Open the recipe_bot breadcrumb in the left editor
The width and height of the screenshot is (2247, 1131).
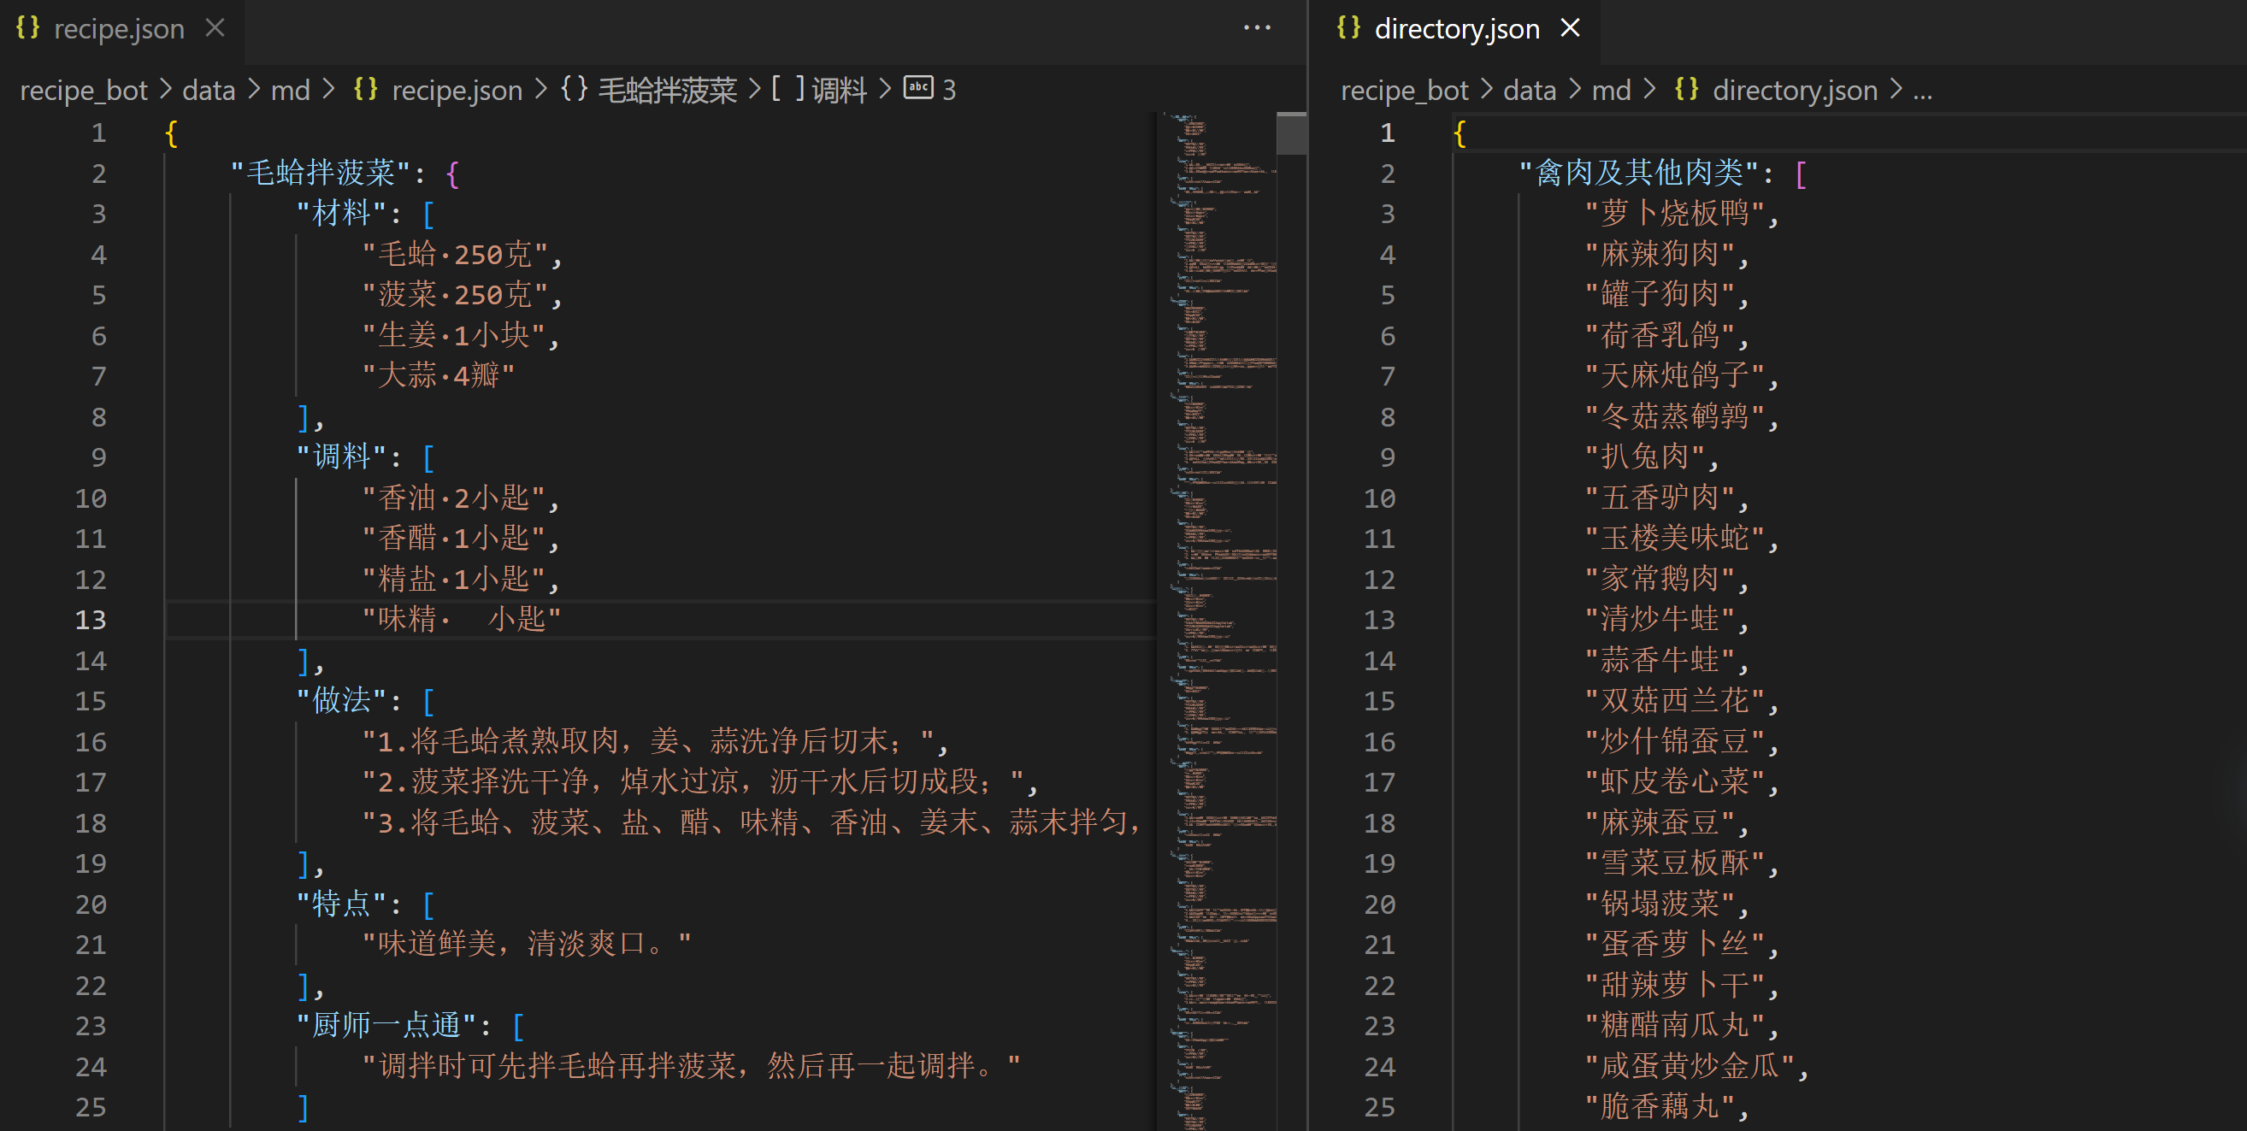(84, 90)
